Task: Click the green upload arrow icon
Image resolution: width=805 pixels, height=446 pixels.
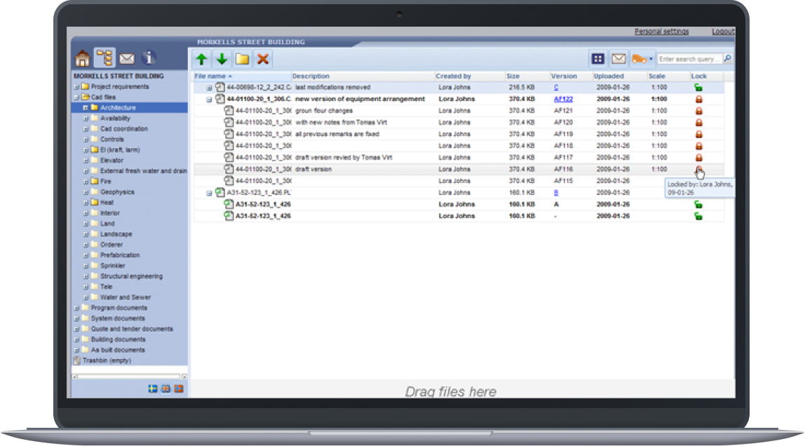Action: point(202,59)
